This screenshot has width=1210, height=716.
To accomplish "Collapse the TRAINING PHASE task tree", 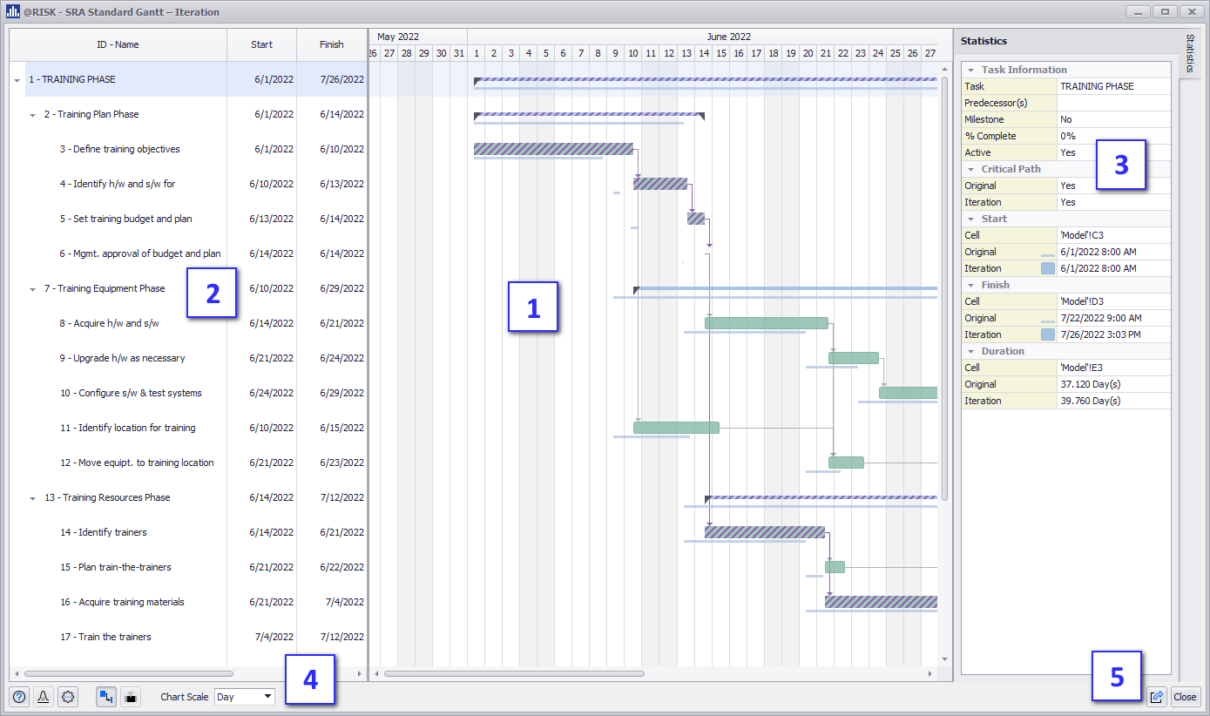I will (x=17, y=79).
